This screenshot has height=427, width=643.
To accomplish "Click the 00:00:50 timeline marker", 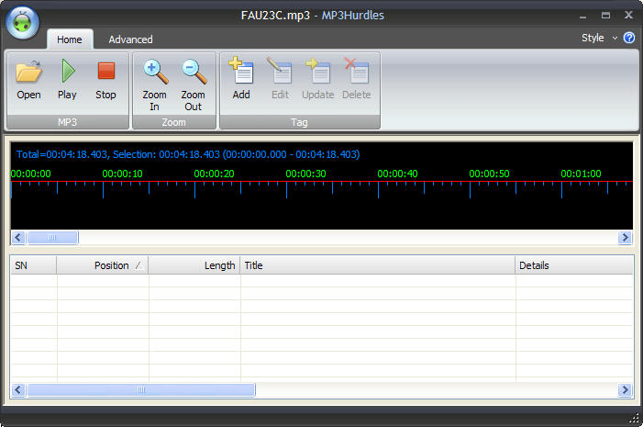I will (x=489, y=174).
